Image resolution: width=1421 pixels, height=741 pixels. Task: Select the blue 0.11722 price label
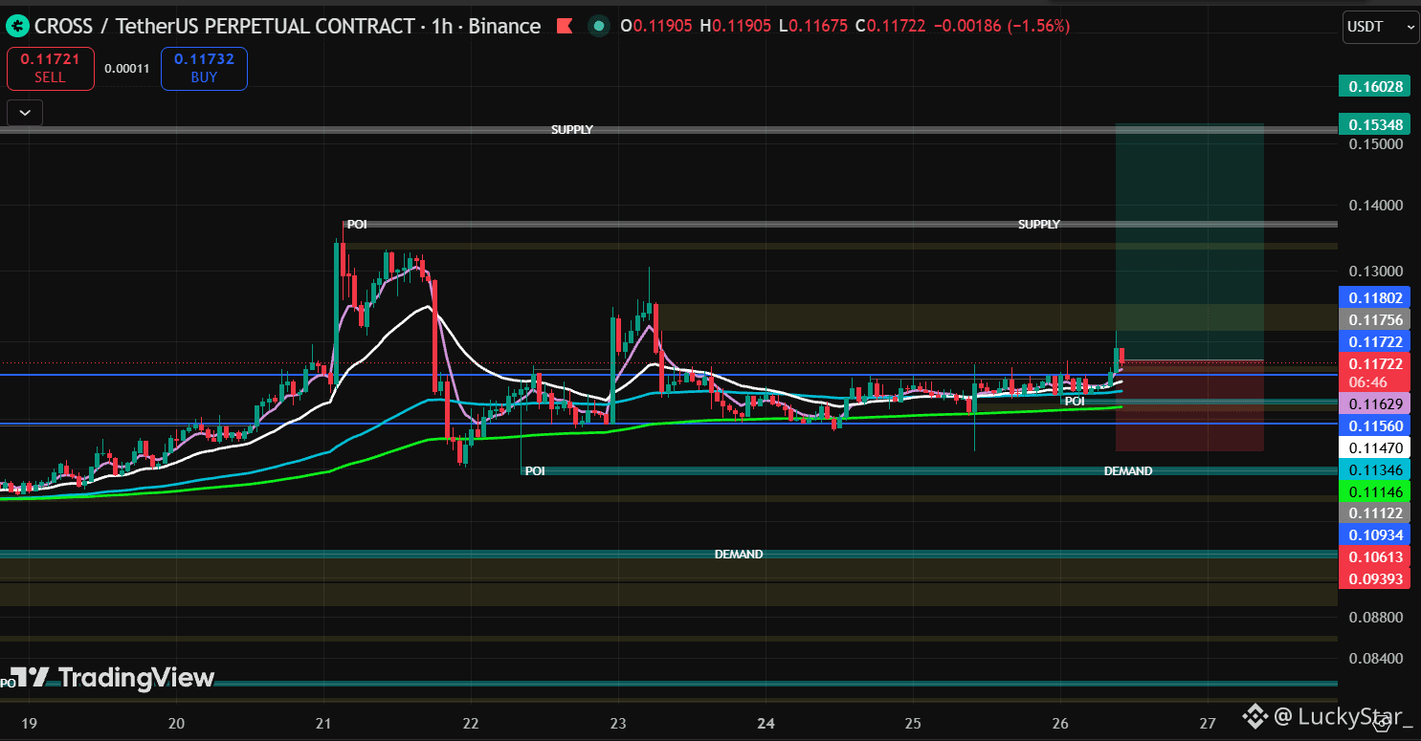click(x=1375, y=341)
